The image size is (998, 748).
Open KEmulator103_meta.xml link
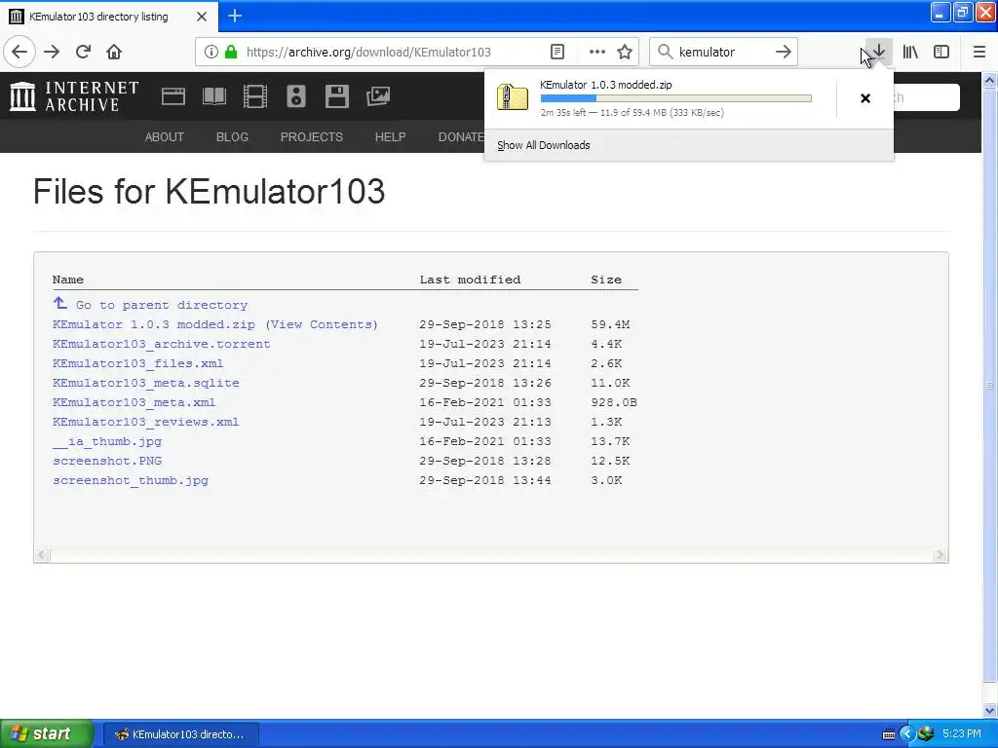pos(134,402)
